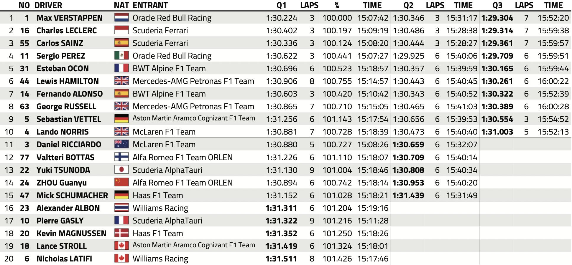The width and height of the screenshot is (572, 265).
Task: Click the German flag beside Sebastian Vettel
Action: pyautogui.click(x=121, y=119)
